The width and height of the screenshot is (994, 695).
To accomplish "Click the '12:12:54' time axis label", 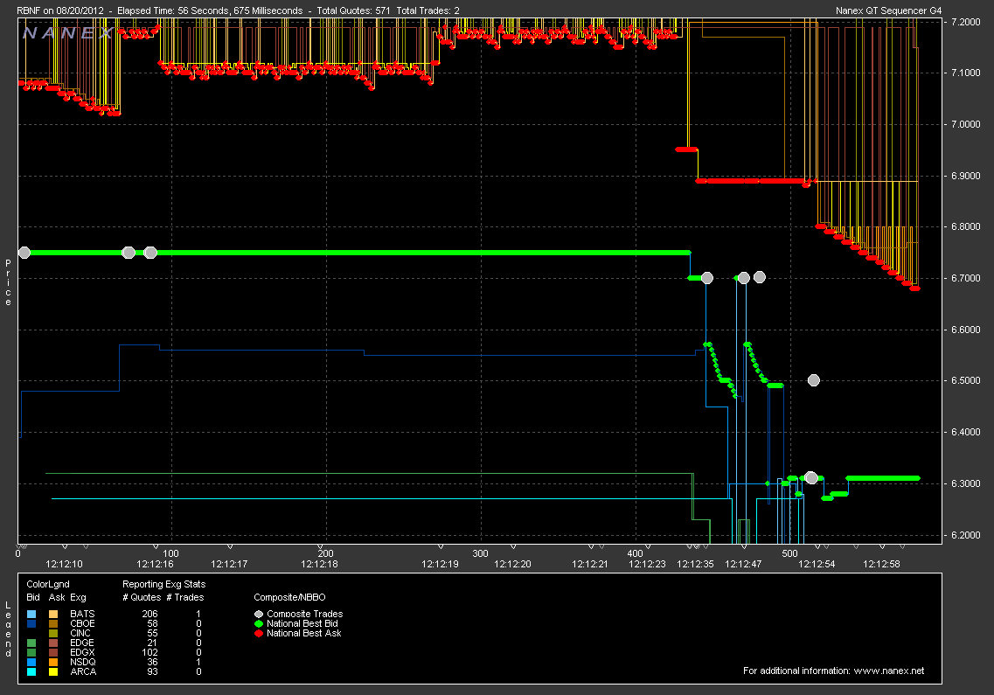I will [x=817, y=565].
